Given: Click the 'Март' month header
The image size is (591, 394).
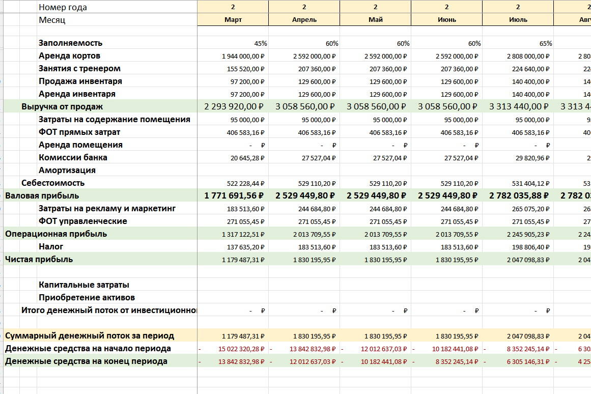Looking at the screenshot, I should point(233,20).
